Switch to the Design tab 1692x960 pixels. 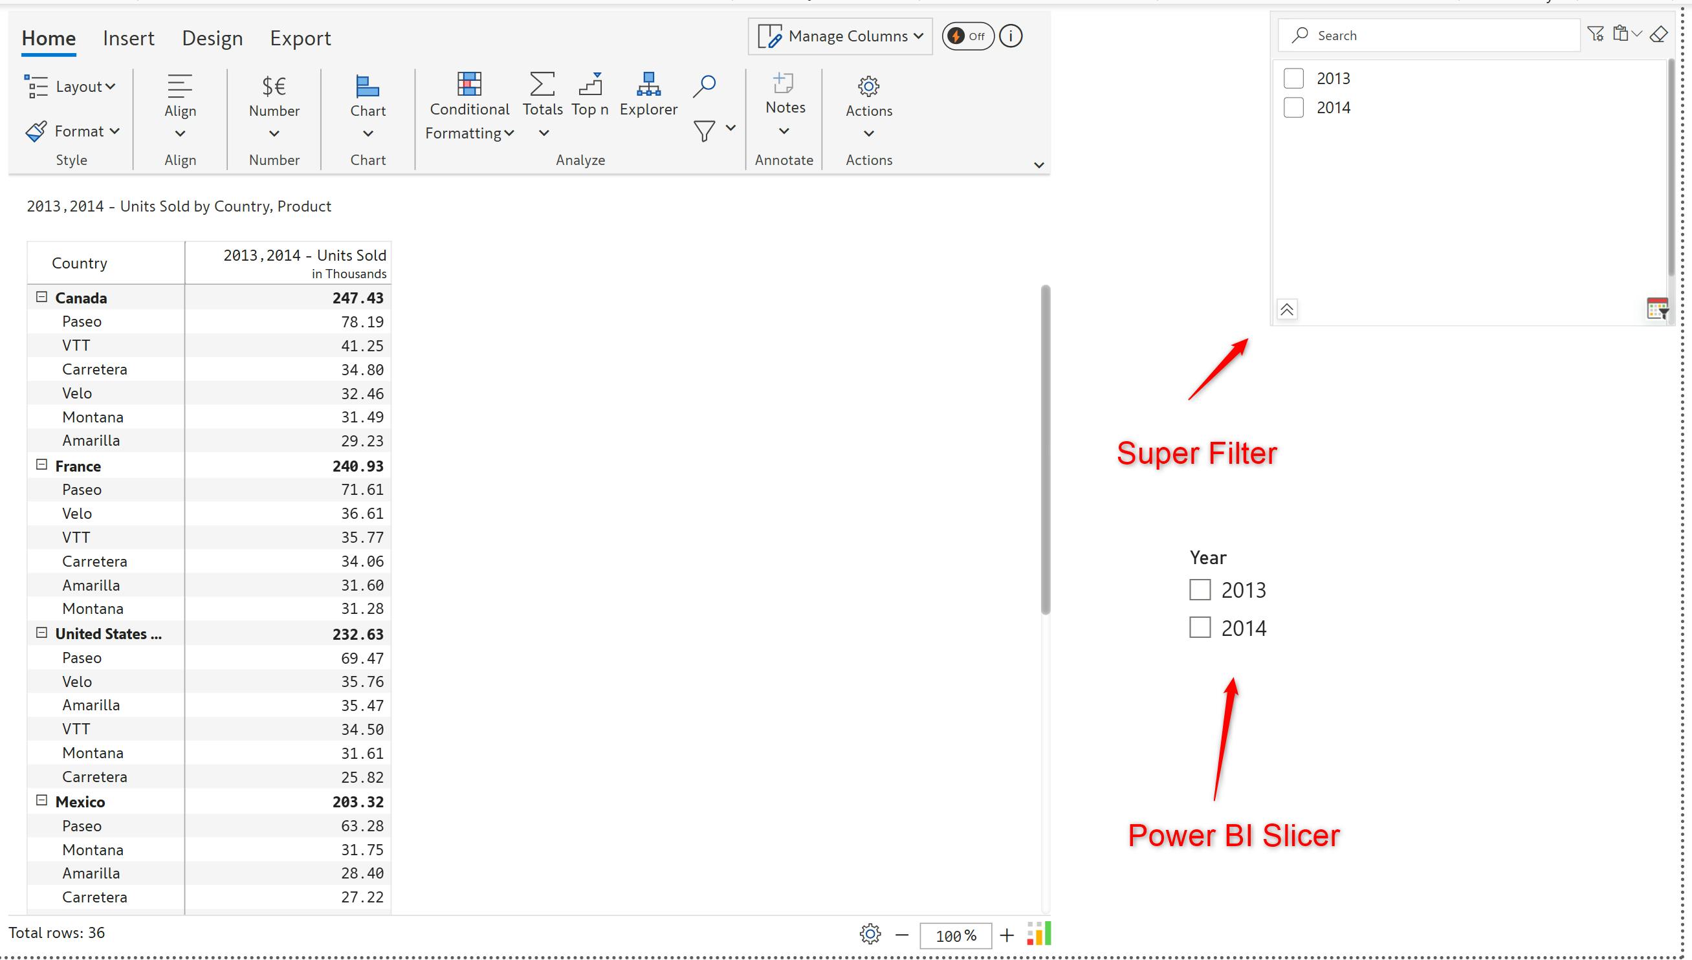[212, 38]
